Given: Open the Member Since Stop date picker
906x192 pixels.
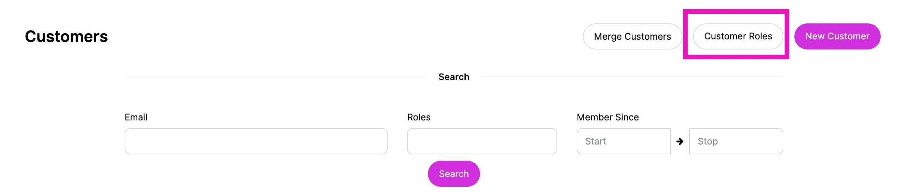Looking at the screenshot, I should 736,141.
